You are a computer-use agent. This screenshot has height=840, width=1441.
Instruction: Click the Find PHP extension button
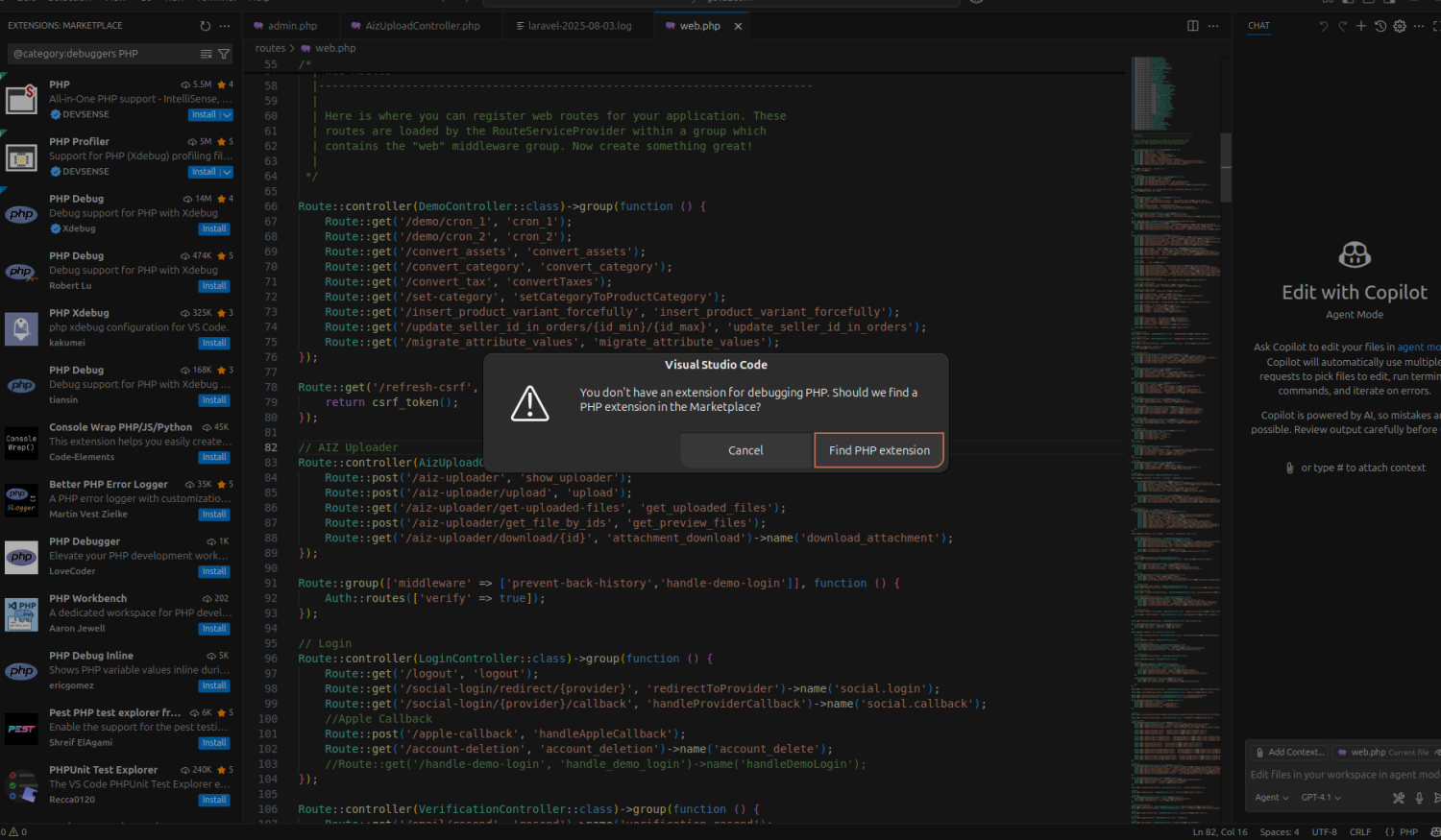879,450
